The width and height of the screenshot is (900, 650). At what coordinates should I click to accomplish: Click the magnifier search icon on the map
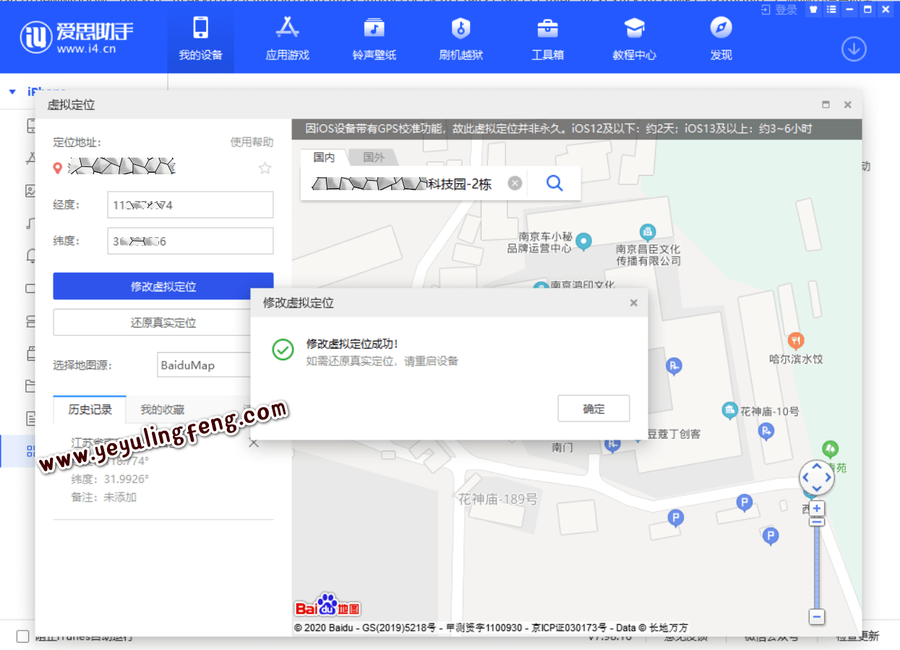tap(554, 183)
